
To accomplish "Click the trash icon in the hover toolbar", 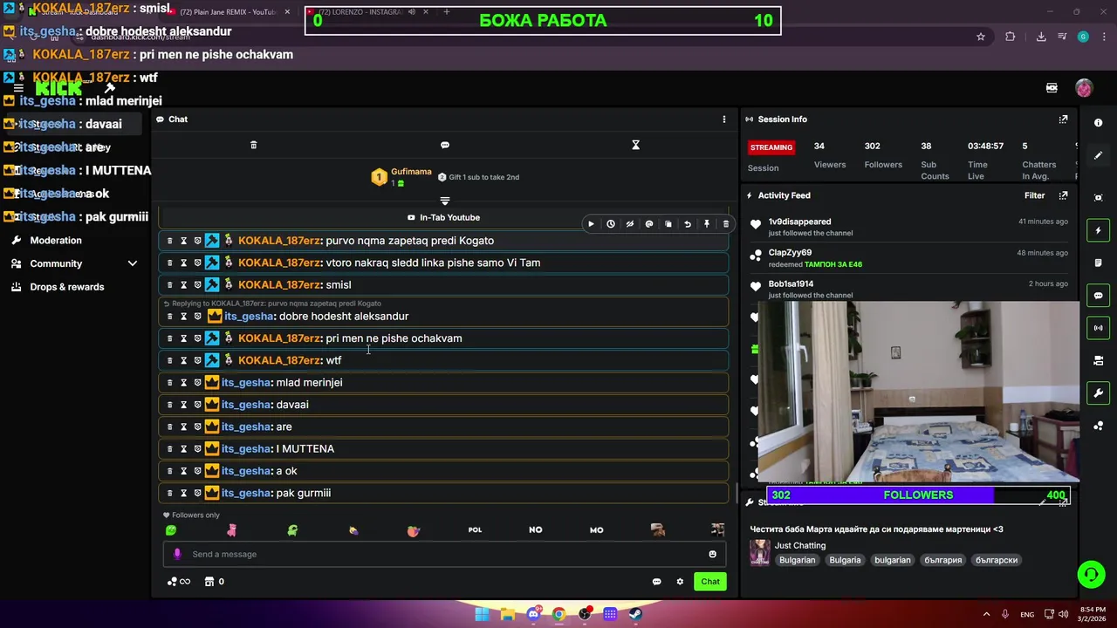I will 726,224.
